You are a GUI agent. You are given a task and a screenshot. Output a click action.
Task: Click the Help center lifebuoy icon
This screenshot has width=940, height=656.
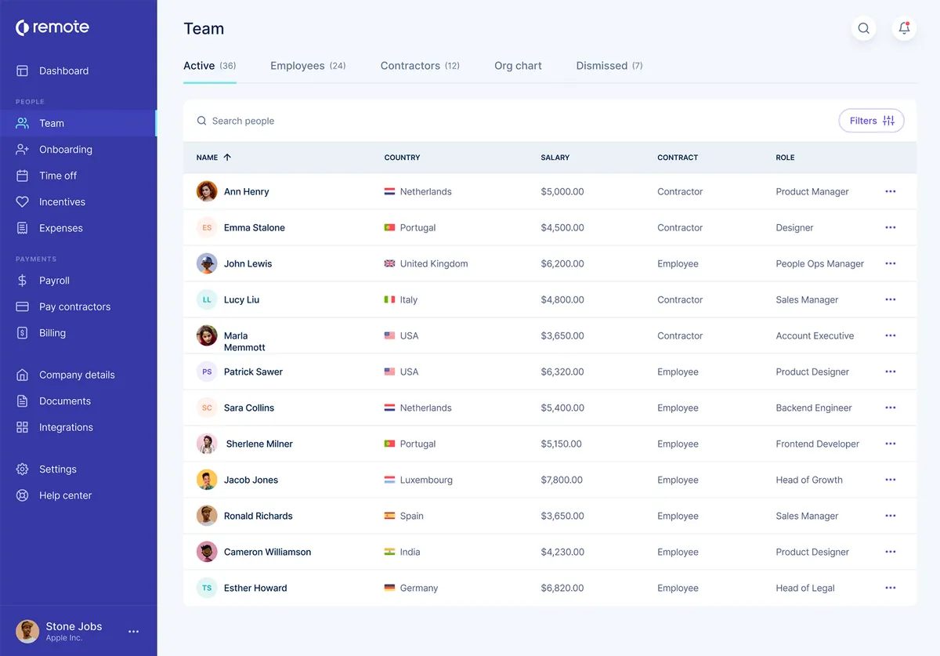click(x=23, y=495)
